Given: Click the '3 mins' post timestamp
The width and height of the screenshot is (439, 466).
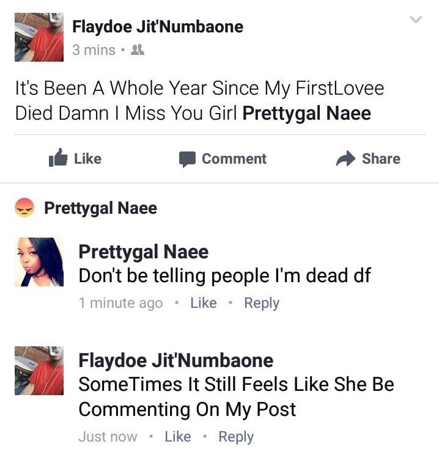Looking at the screenshot, I should tap(94, 51).
